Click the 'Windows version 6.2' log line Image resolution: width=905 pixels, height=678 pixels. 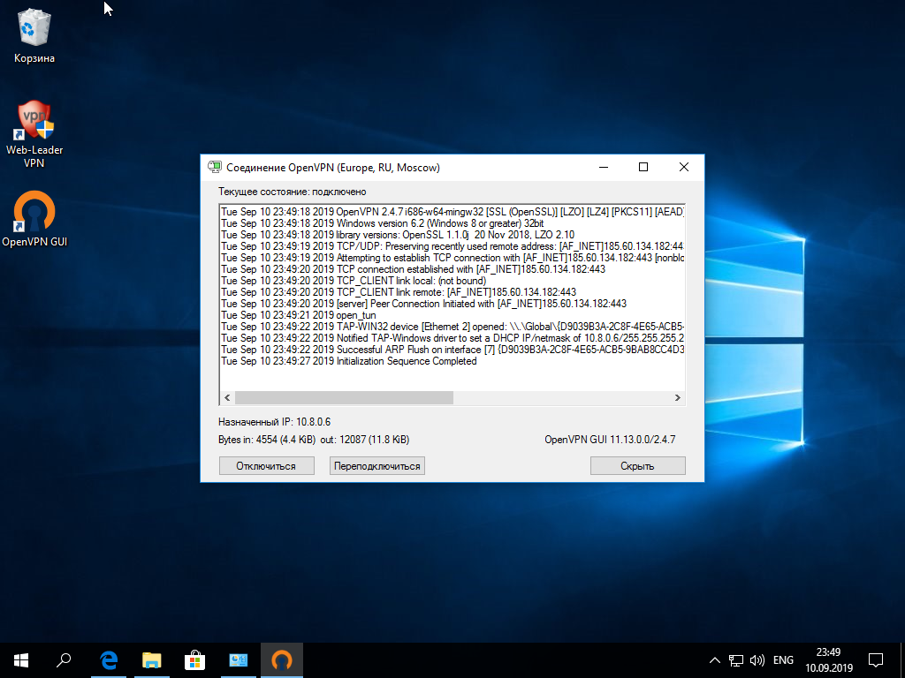382,223
